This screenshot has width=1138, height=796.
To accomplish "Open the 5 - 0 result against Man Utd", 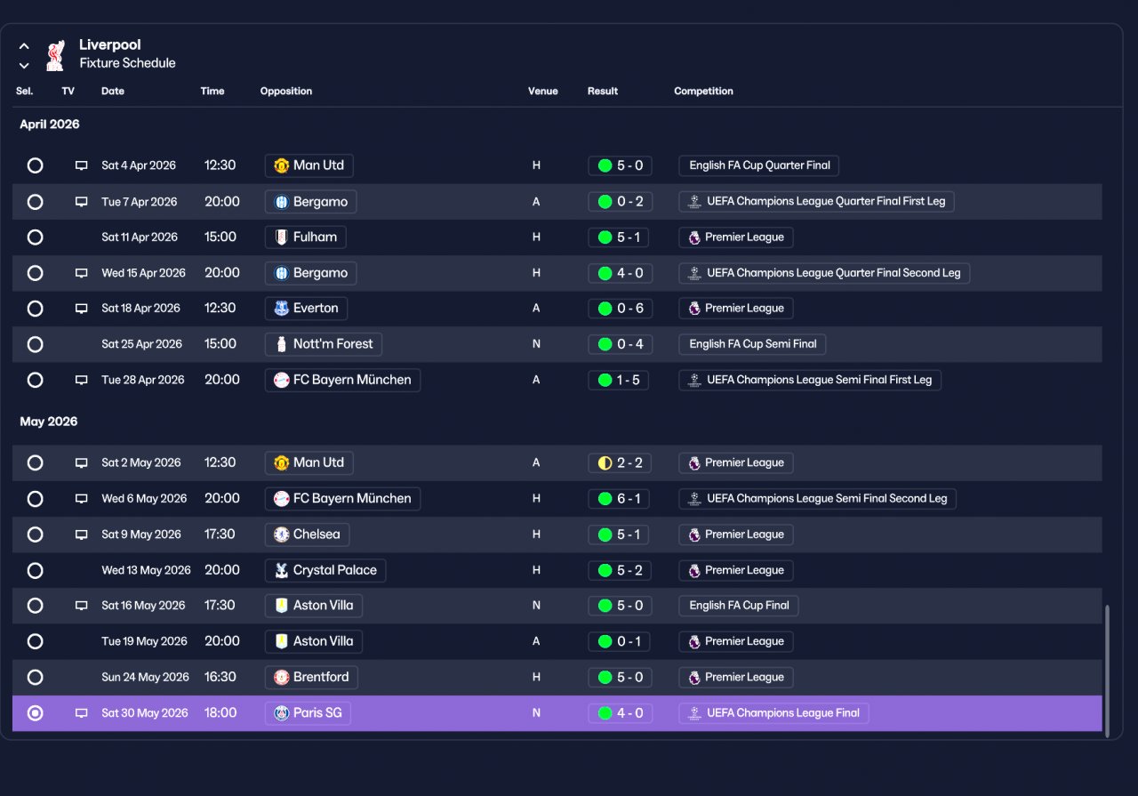I will point(621,165).
